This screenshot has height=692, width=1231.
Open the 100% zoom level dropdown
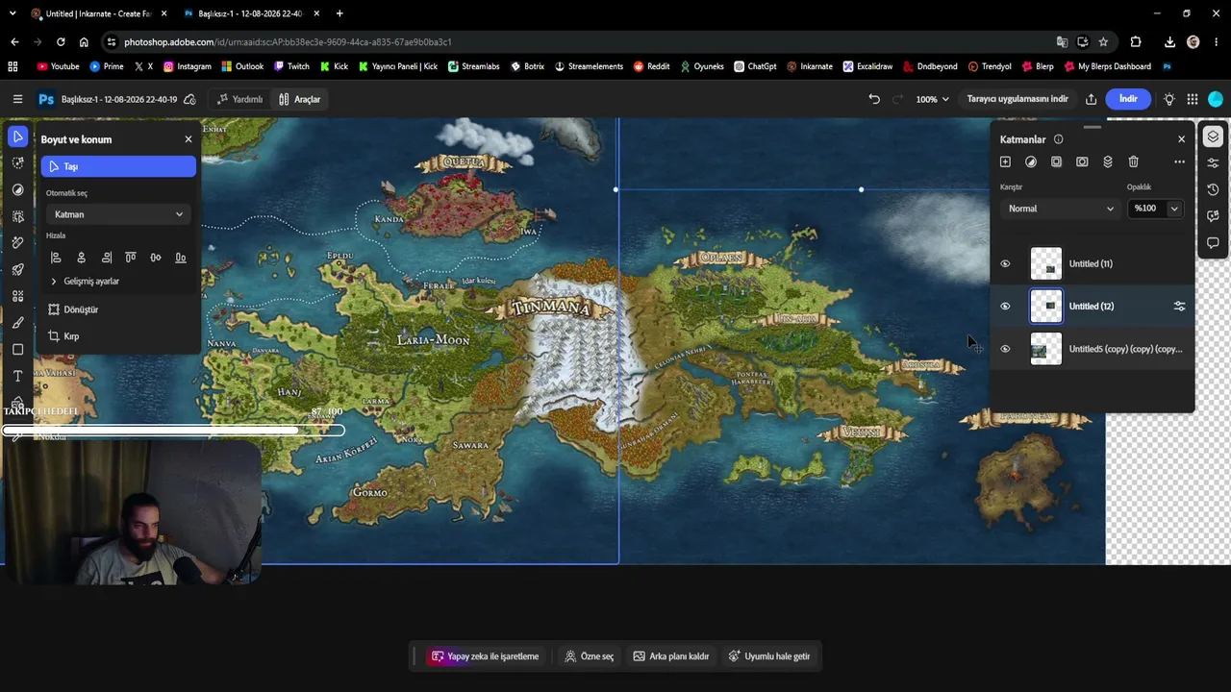click(x=932, y=99)
